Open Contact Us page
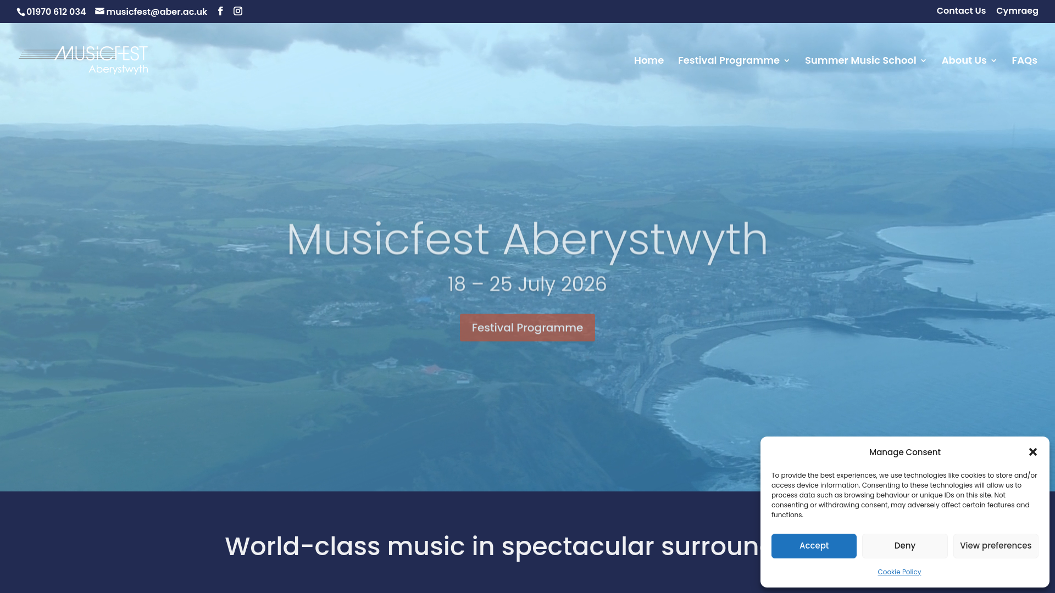Viewport: 1055px width, 593px height. pyautogui.click(x=961, y=11)
